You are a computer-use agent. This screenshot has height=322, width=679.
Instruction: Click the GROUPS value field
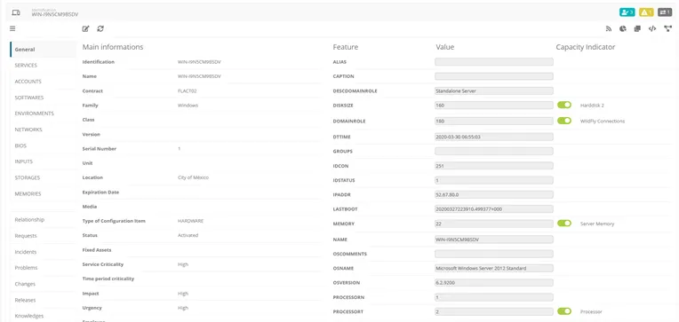tap(493, 152)
